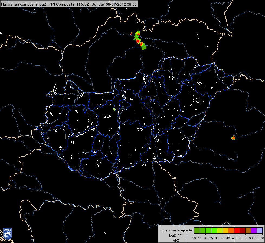The image size is (265, 243).
Task: Click the legend value '65'
Action: (257, 238)
